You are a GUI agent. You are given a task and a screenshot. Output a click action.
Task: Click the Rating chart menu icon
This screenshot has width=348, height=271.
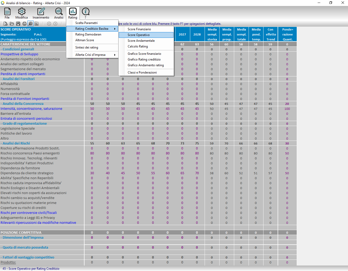tap(73, 13)
